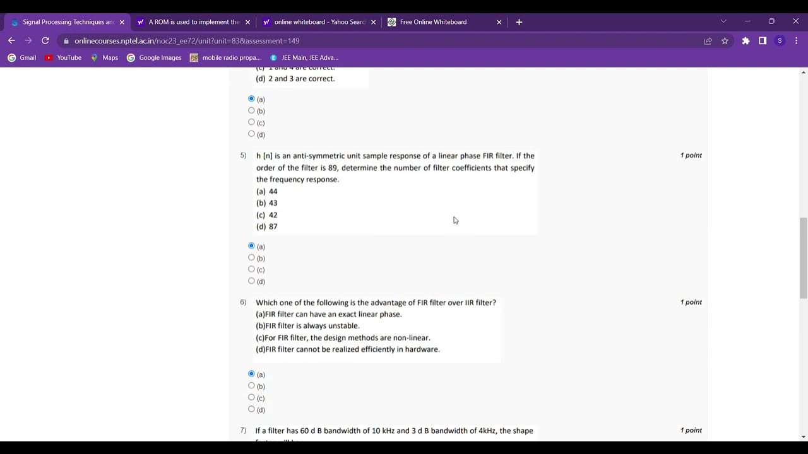Toggle the browser side panel icon
The image size is (808, 454).
pos(763,40)
